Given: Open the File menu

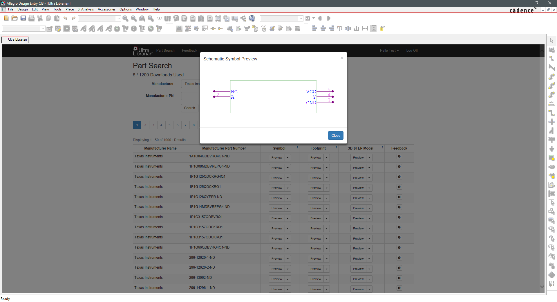Looking at the screenshot, I should coord(11,9).
